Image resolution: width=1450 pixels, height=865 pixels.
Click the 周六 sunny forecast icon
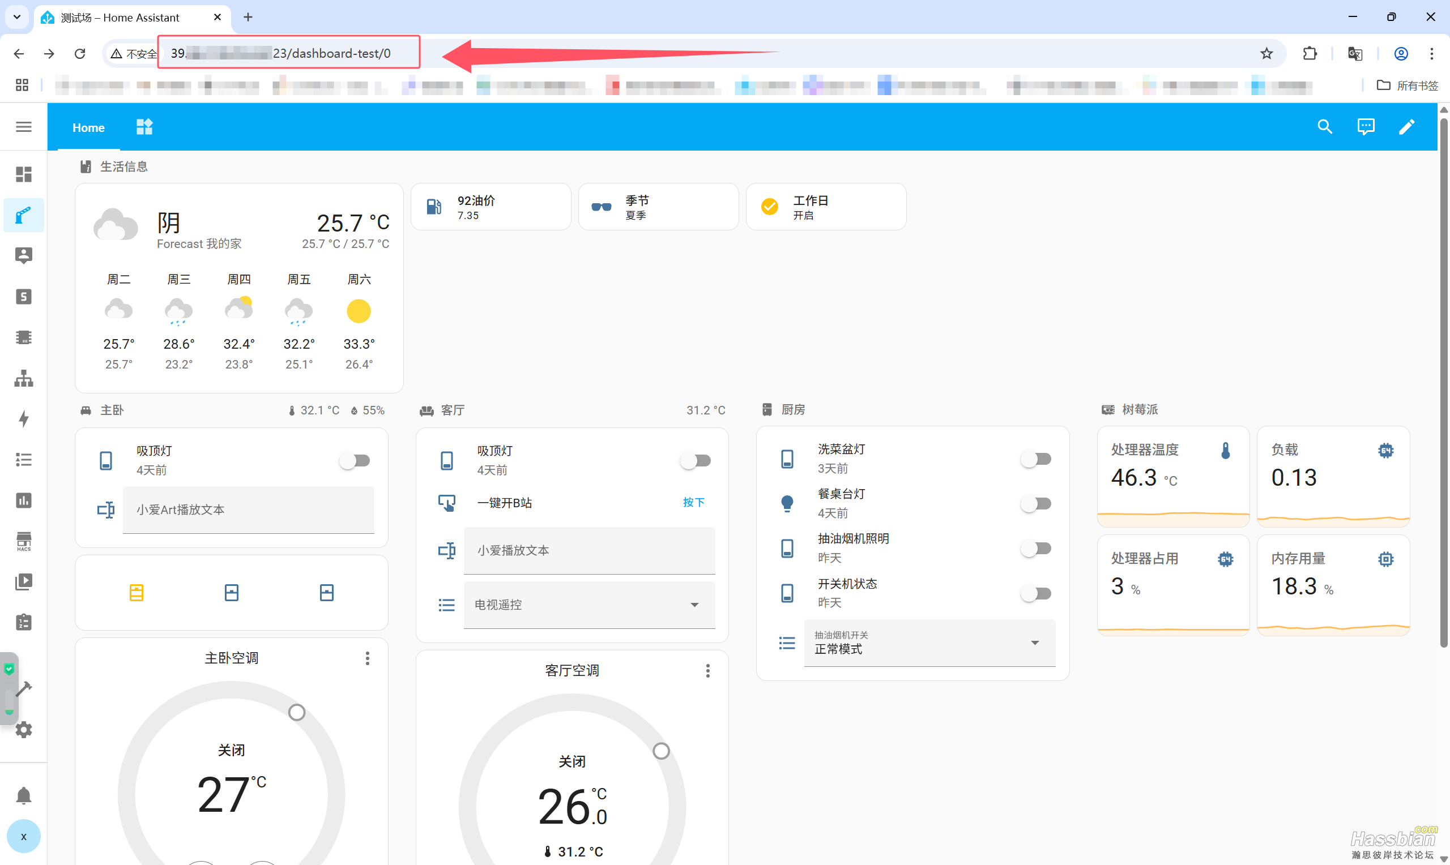tap(359, 311)
